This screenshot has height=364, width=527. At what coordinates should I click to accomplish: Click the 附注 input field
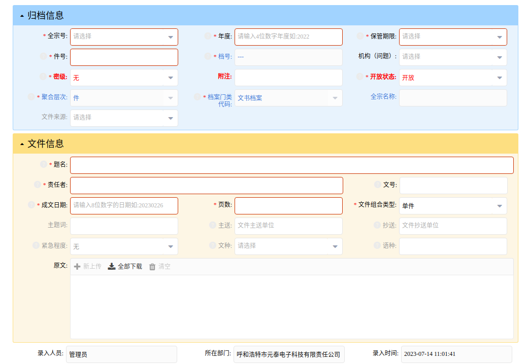tap(288, 78)
